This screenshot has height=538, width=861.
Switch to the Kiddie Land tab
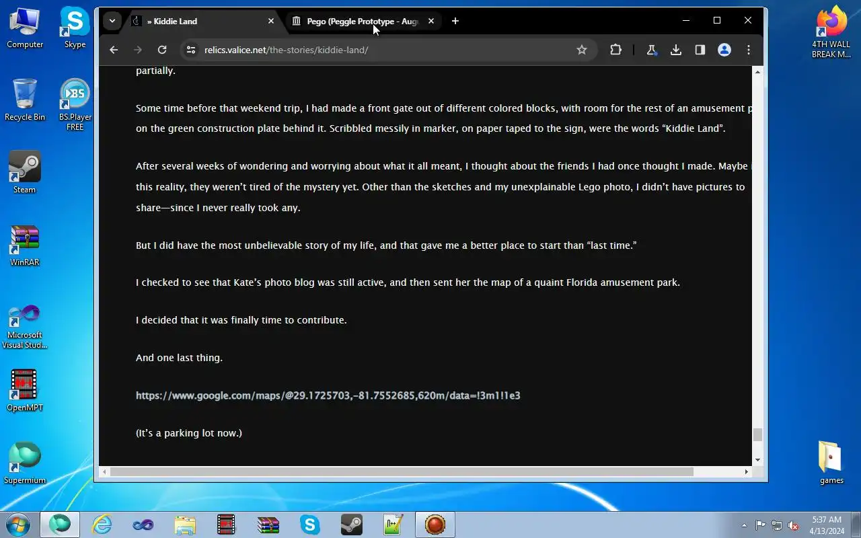coord(203,22)
